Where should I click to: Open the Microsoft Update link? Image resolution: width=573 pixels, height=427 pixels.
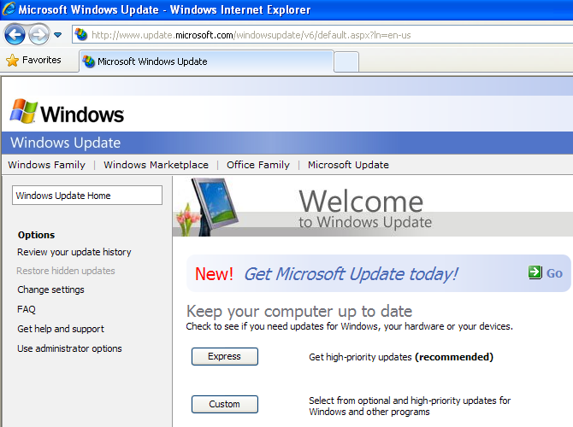click(x=348, y=165)
